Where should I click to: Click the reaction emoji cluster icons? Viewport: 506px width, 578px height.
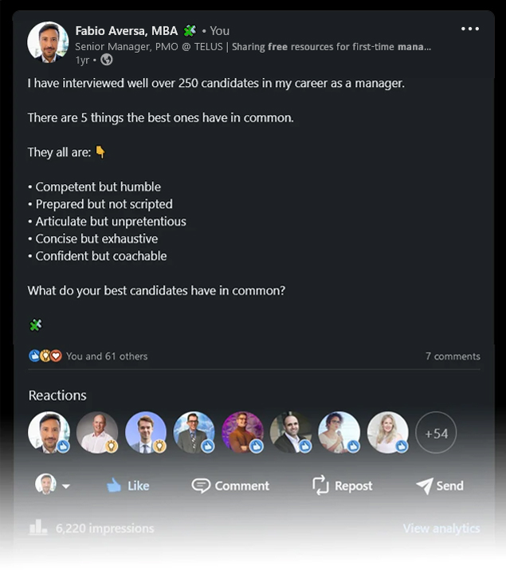point(45,356)
